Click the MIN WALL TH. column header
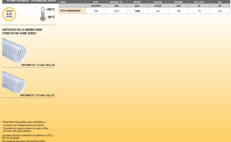 [x=116, y=2]
